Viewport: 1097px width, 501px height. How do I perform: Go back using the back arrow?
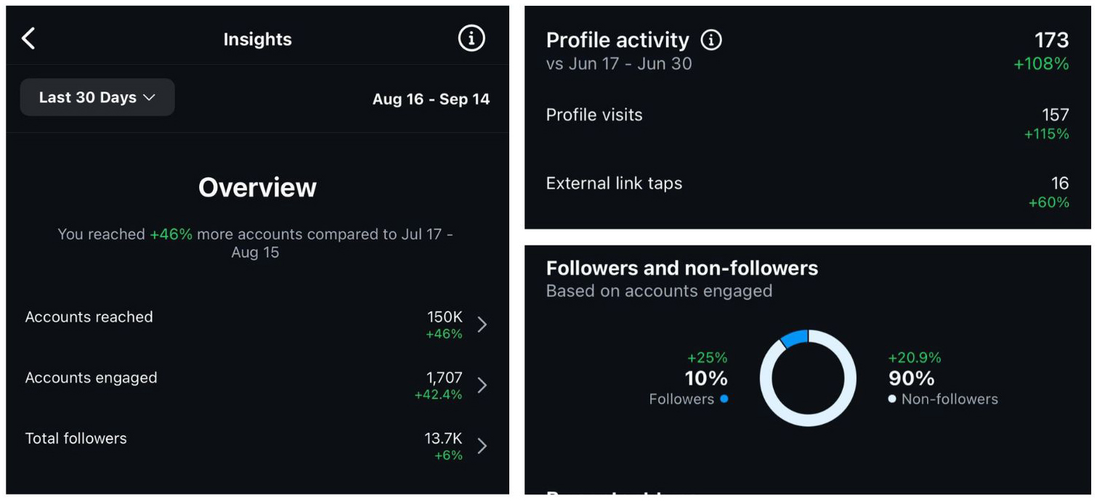(28, 38)
